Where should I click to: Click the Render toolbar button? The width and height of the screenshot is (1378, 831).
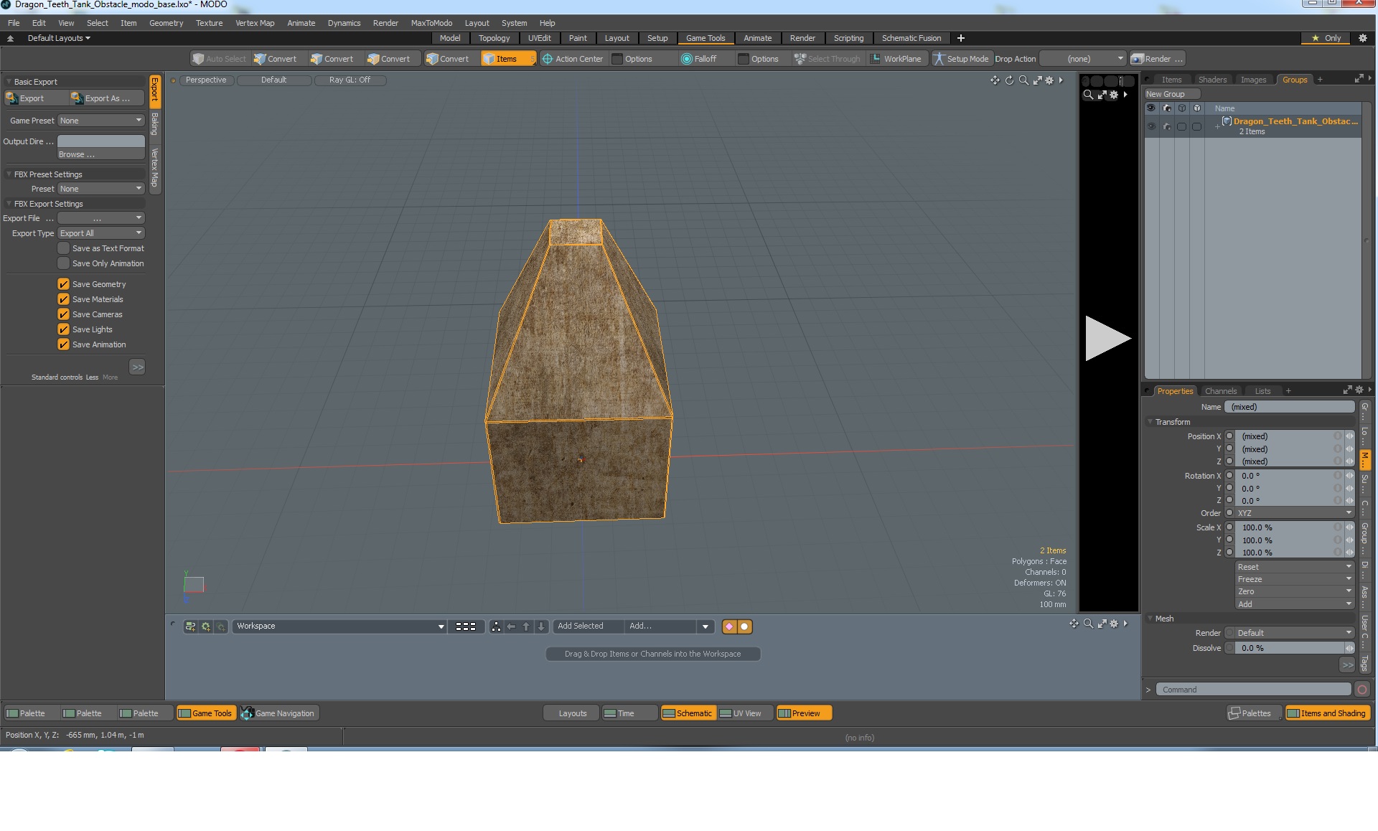1157,59
